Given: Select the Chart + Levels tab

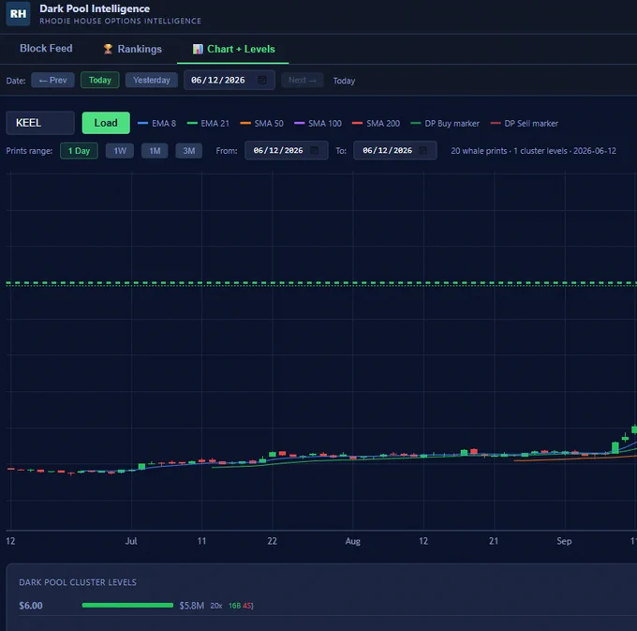Looking at the screenshot, I should 233,49.
